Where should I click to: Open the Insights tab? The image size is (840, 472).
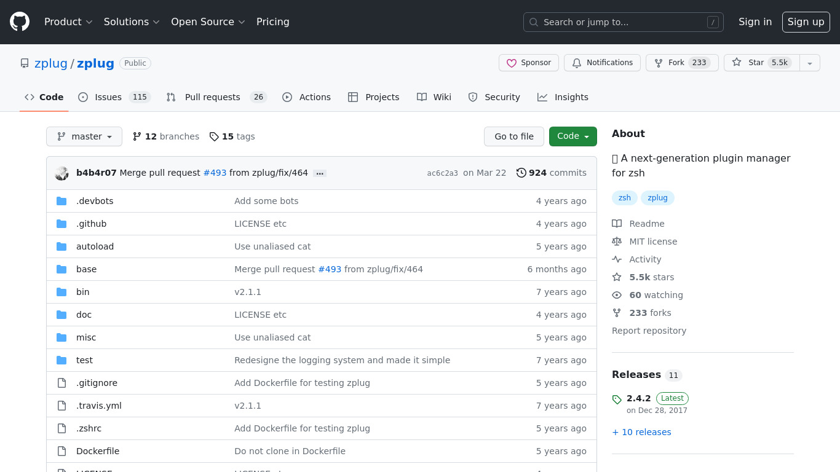(563, 97)
